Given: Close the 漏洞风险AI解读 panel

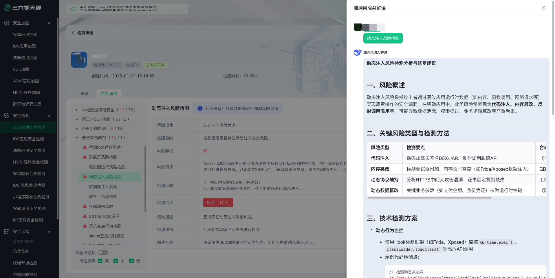Looking at the screenshot, I should (543, 8).
